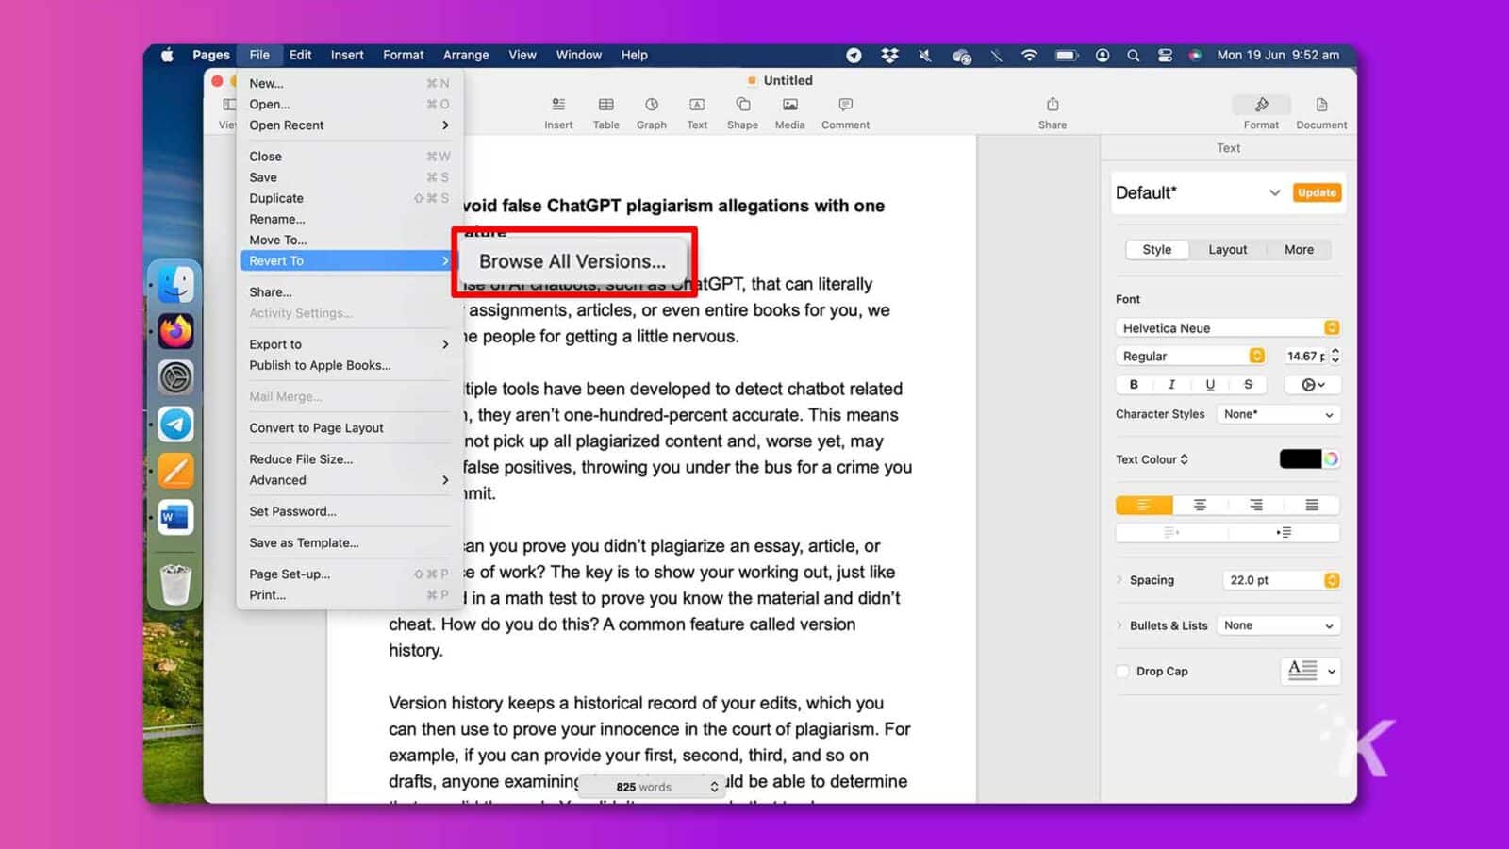The height and width of the screenshot is (849, 1509).
Task: Open the Bullets & Lists None dropdown
Action: tap(1278, 625)
